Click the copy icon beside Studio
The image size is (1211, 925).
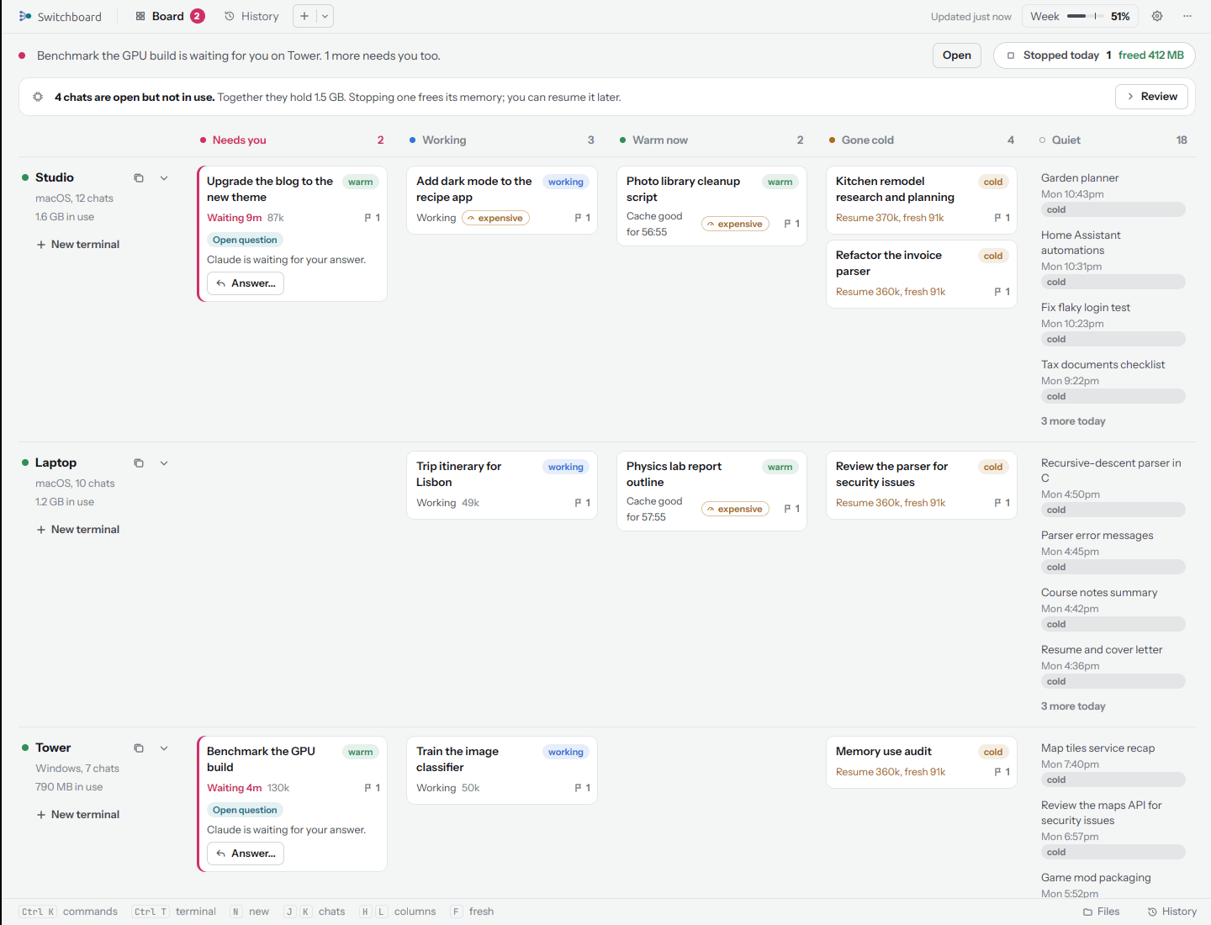coord(139,178)
